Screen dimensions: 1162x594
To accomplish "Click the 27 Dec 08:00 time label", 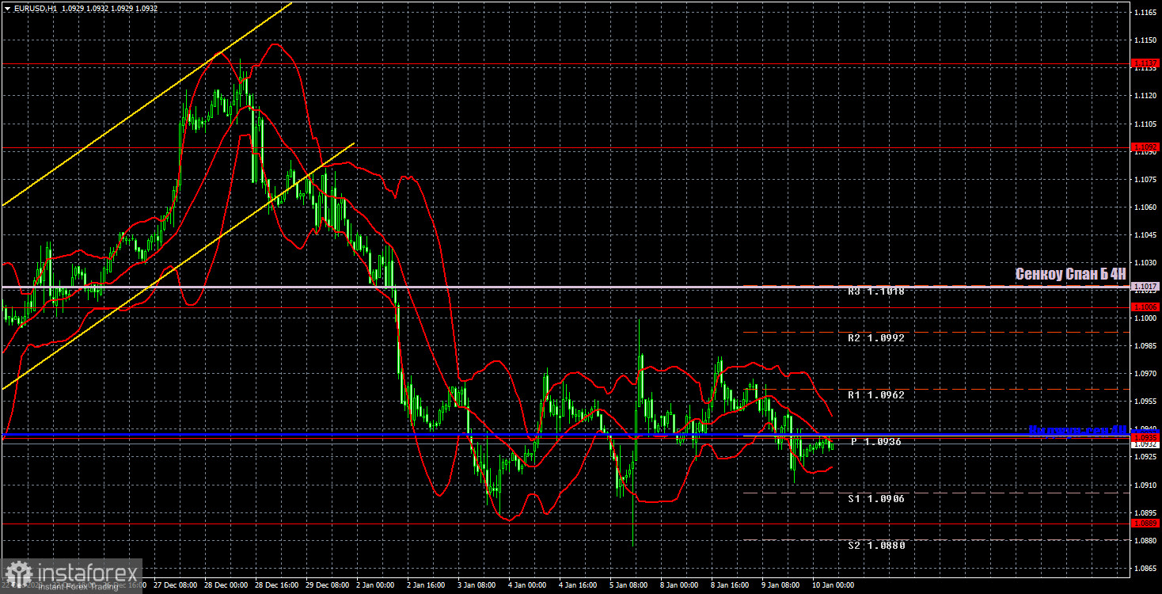I will coord(175,586).
